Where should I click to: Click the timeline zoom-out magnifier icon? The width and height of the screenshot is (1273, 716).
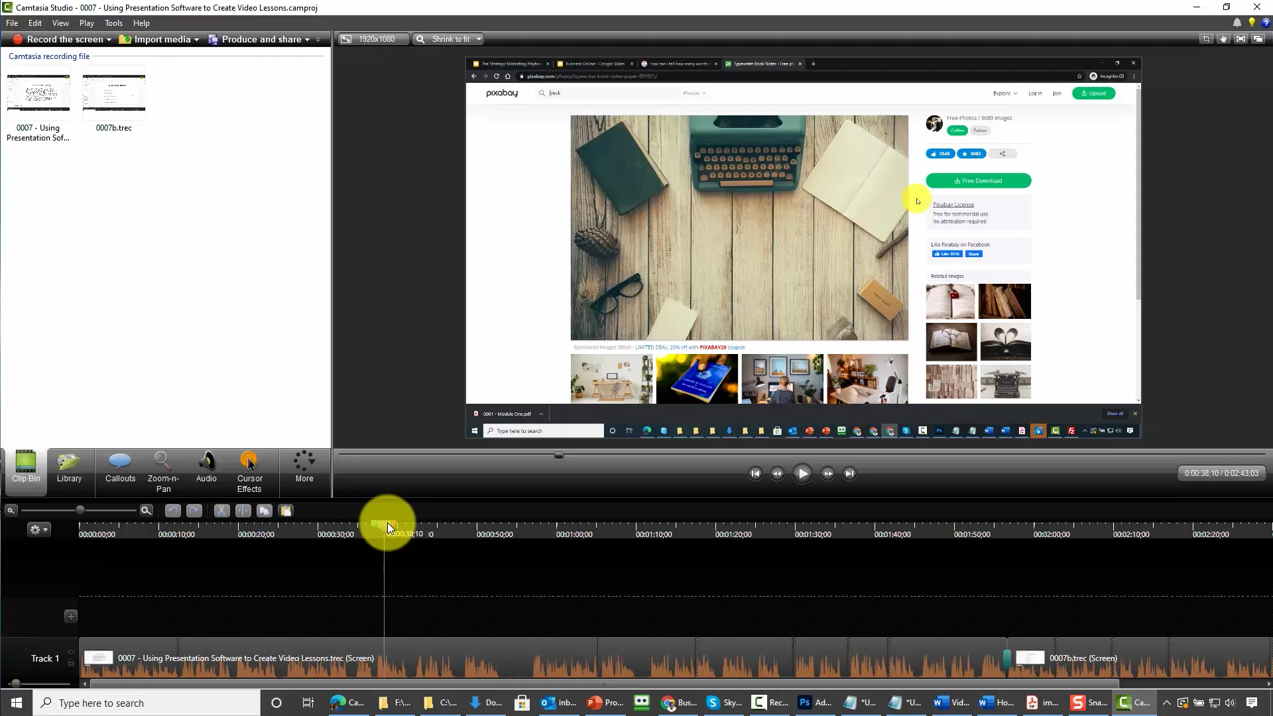pyautogui.click(x=11, y=510)
